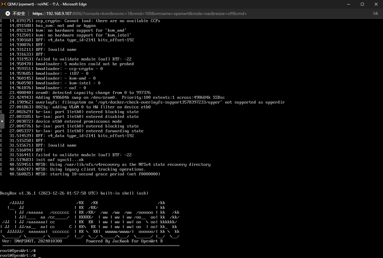
Task: Click the 'ccp_crypto: Cannot load' log line
Action: pyautogui.click(x=80, y=21)
